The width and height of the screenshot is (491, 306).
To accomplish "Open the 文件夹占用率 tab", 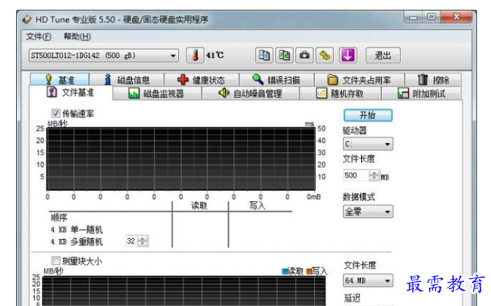I will click(359, 80).
